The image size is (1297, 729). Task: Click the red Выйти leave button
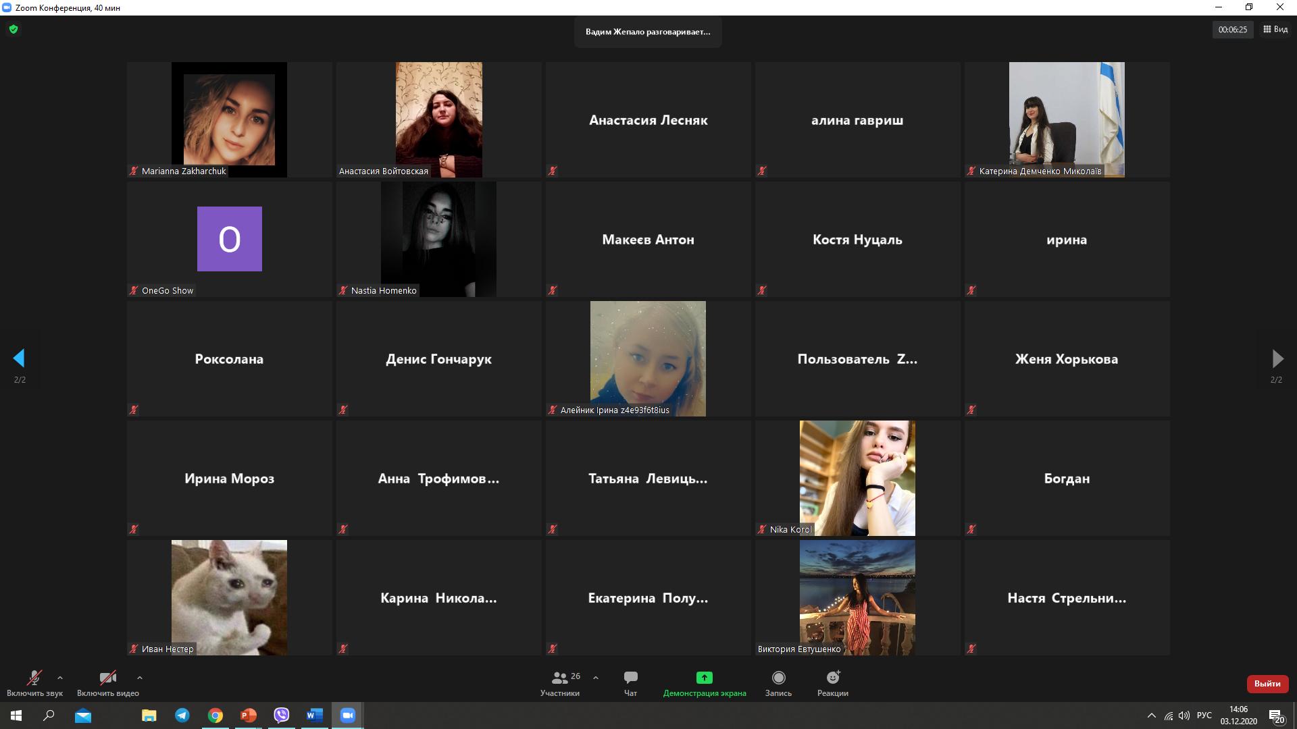1267,684
